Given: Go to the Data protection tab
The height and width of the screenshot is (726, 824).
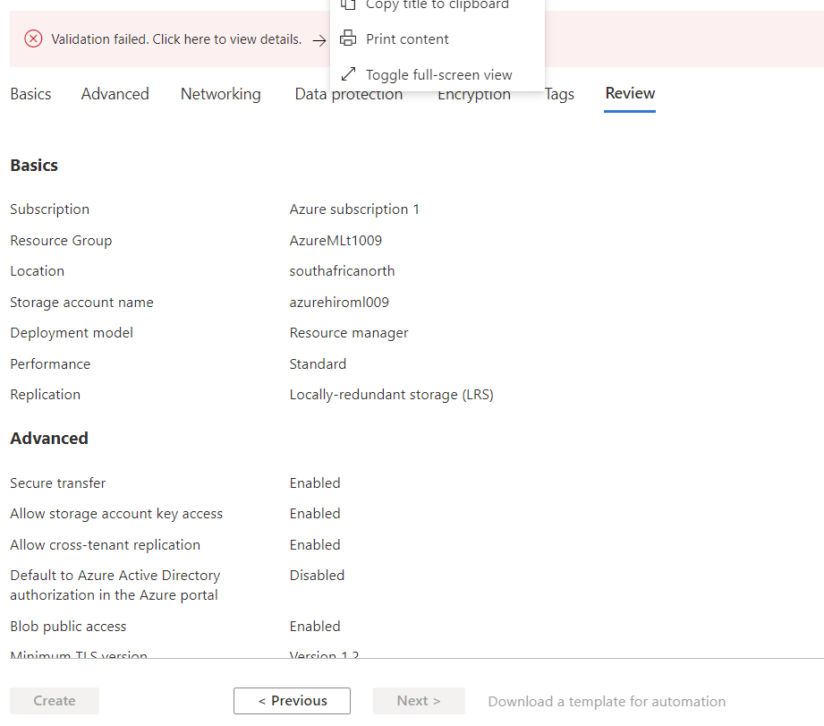Looking at the screenshot, I should 349,95.
